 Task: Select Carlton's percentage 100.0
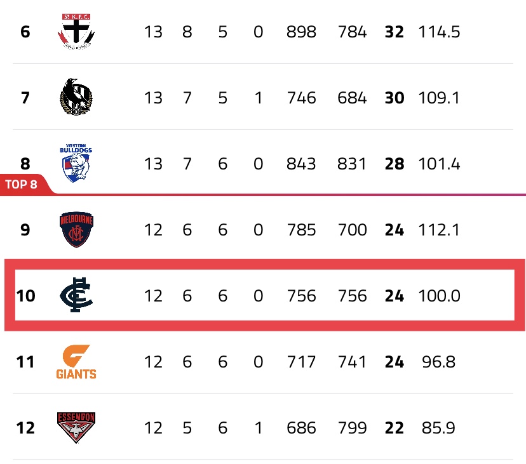[439, 296]
